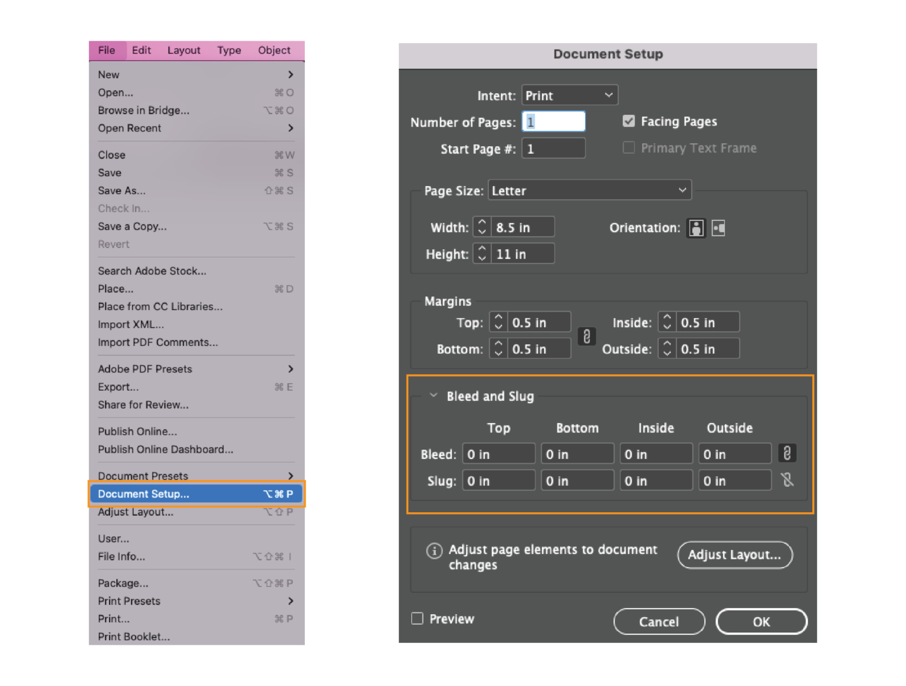
Task: Click the info icon beside Adjust page elements
Action: (x=435, y=551)
